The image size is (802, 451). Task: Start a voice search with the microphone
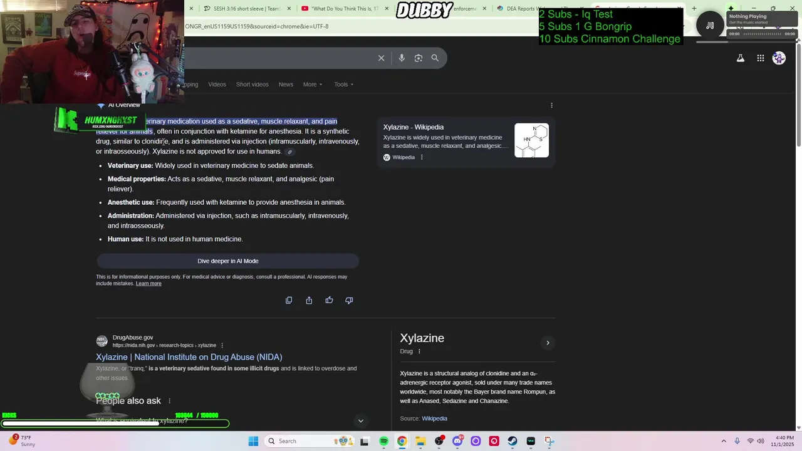click(402, 58)
